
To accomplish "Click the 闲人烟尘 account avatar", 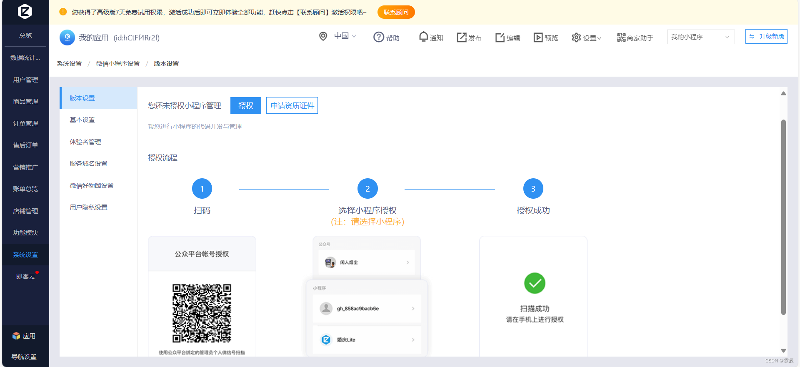I will pos(330,262).
